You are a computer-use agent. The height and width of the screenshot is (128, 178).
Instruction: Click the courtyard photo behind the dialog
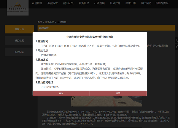tap(107, 101)
